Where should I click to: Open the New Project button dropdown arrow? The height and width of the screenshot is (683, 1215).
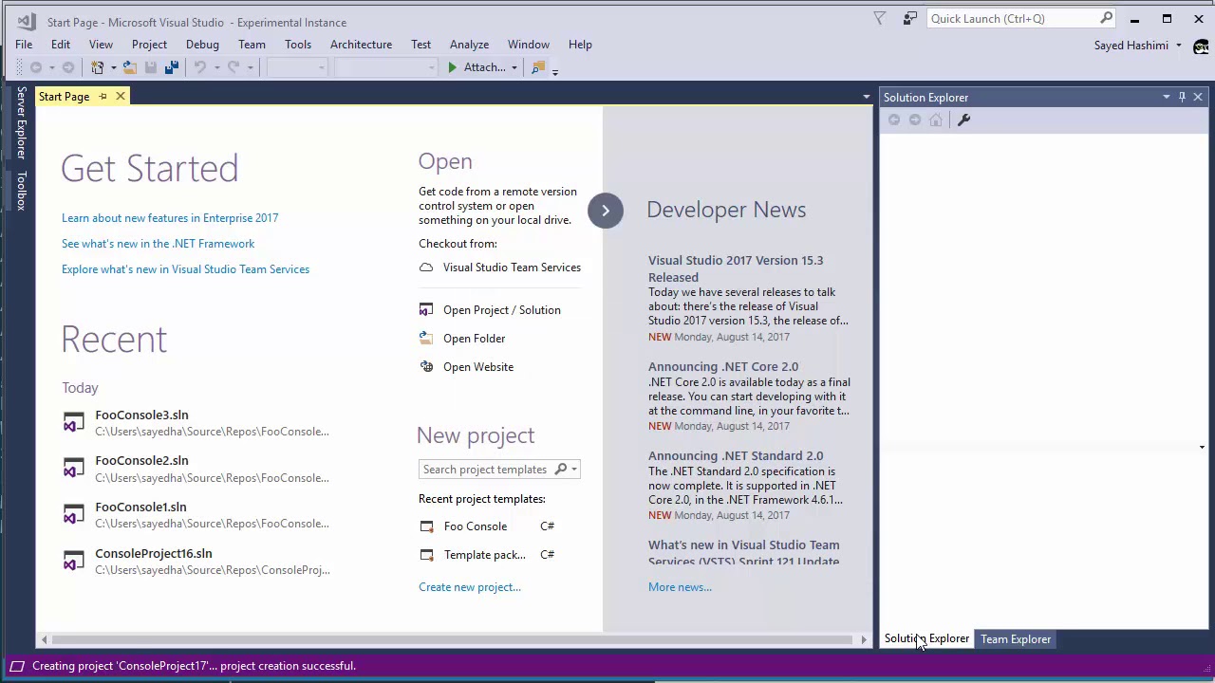click(x=113, y=67)
